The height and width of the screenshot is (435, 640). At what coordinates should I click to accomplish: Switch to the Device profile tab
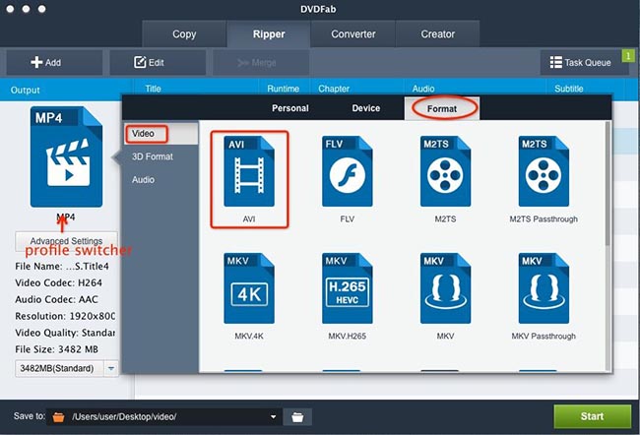coord(366,108)
